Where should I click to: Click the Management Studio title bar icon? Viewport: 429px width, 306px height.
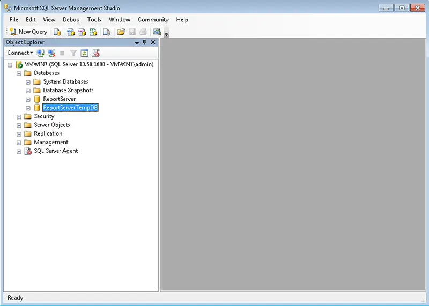pos(8,8)
